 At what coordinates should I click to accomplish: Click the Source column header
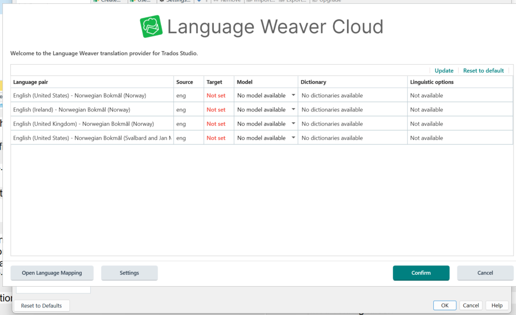[188, 82]
